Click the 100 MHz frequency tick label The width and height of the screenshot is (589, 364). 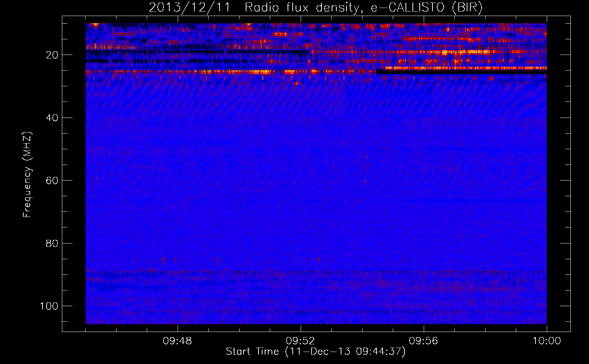click(x=49, y=306)
